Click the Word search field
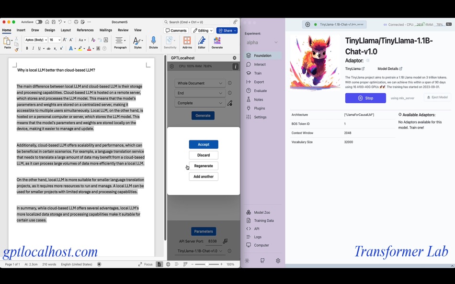This screenshot has height=284, width=455. [x=197, y=22]
